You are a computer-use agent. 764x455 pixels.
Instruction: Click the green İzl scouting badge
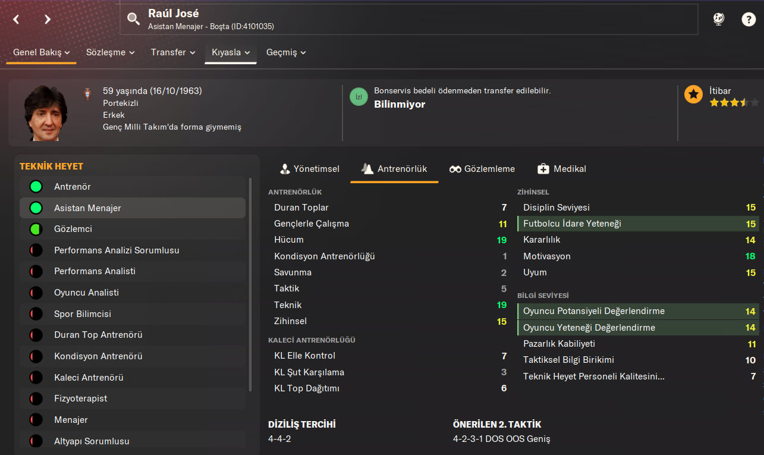(x=359, y=96)
